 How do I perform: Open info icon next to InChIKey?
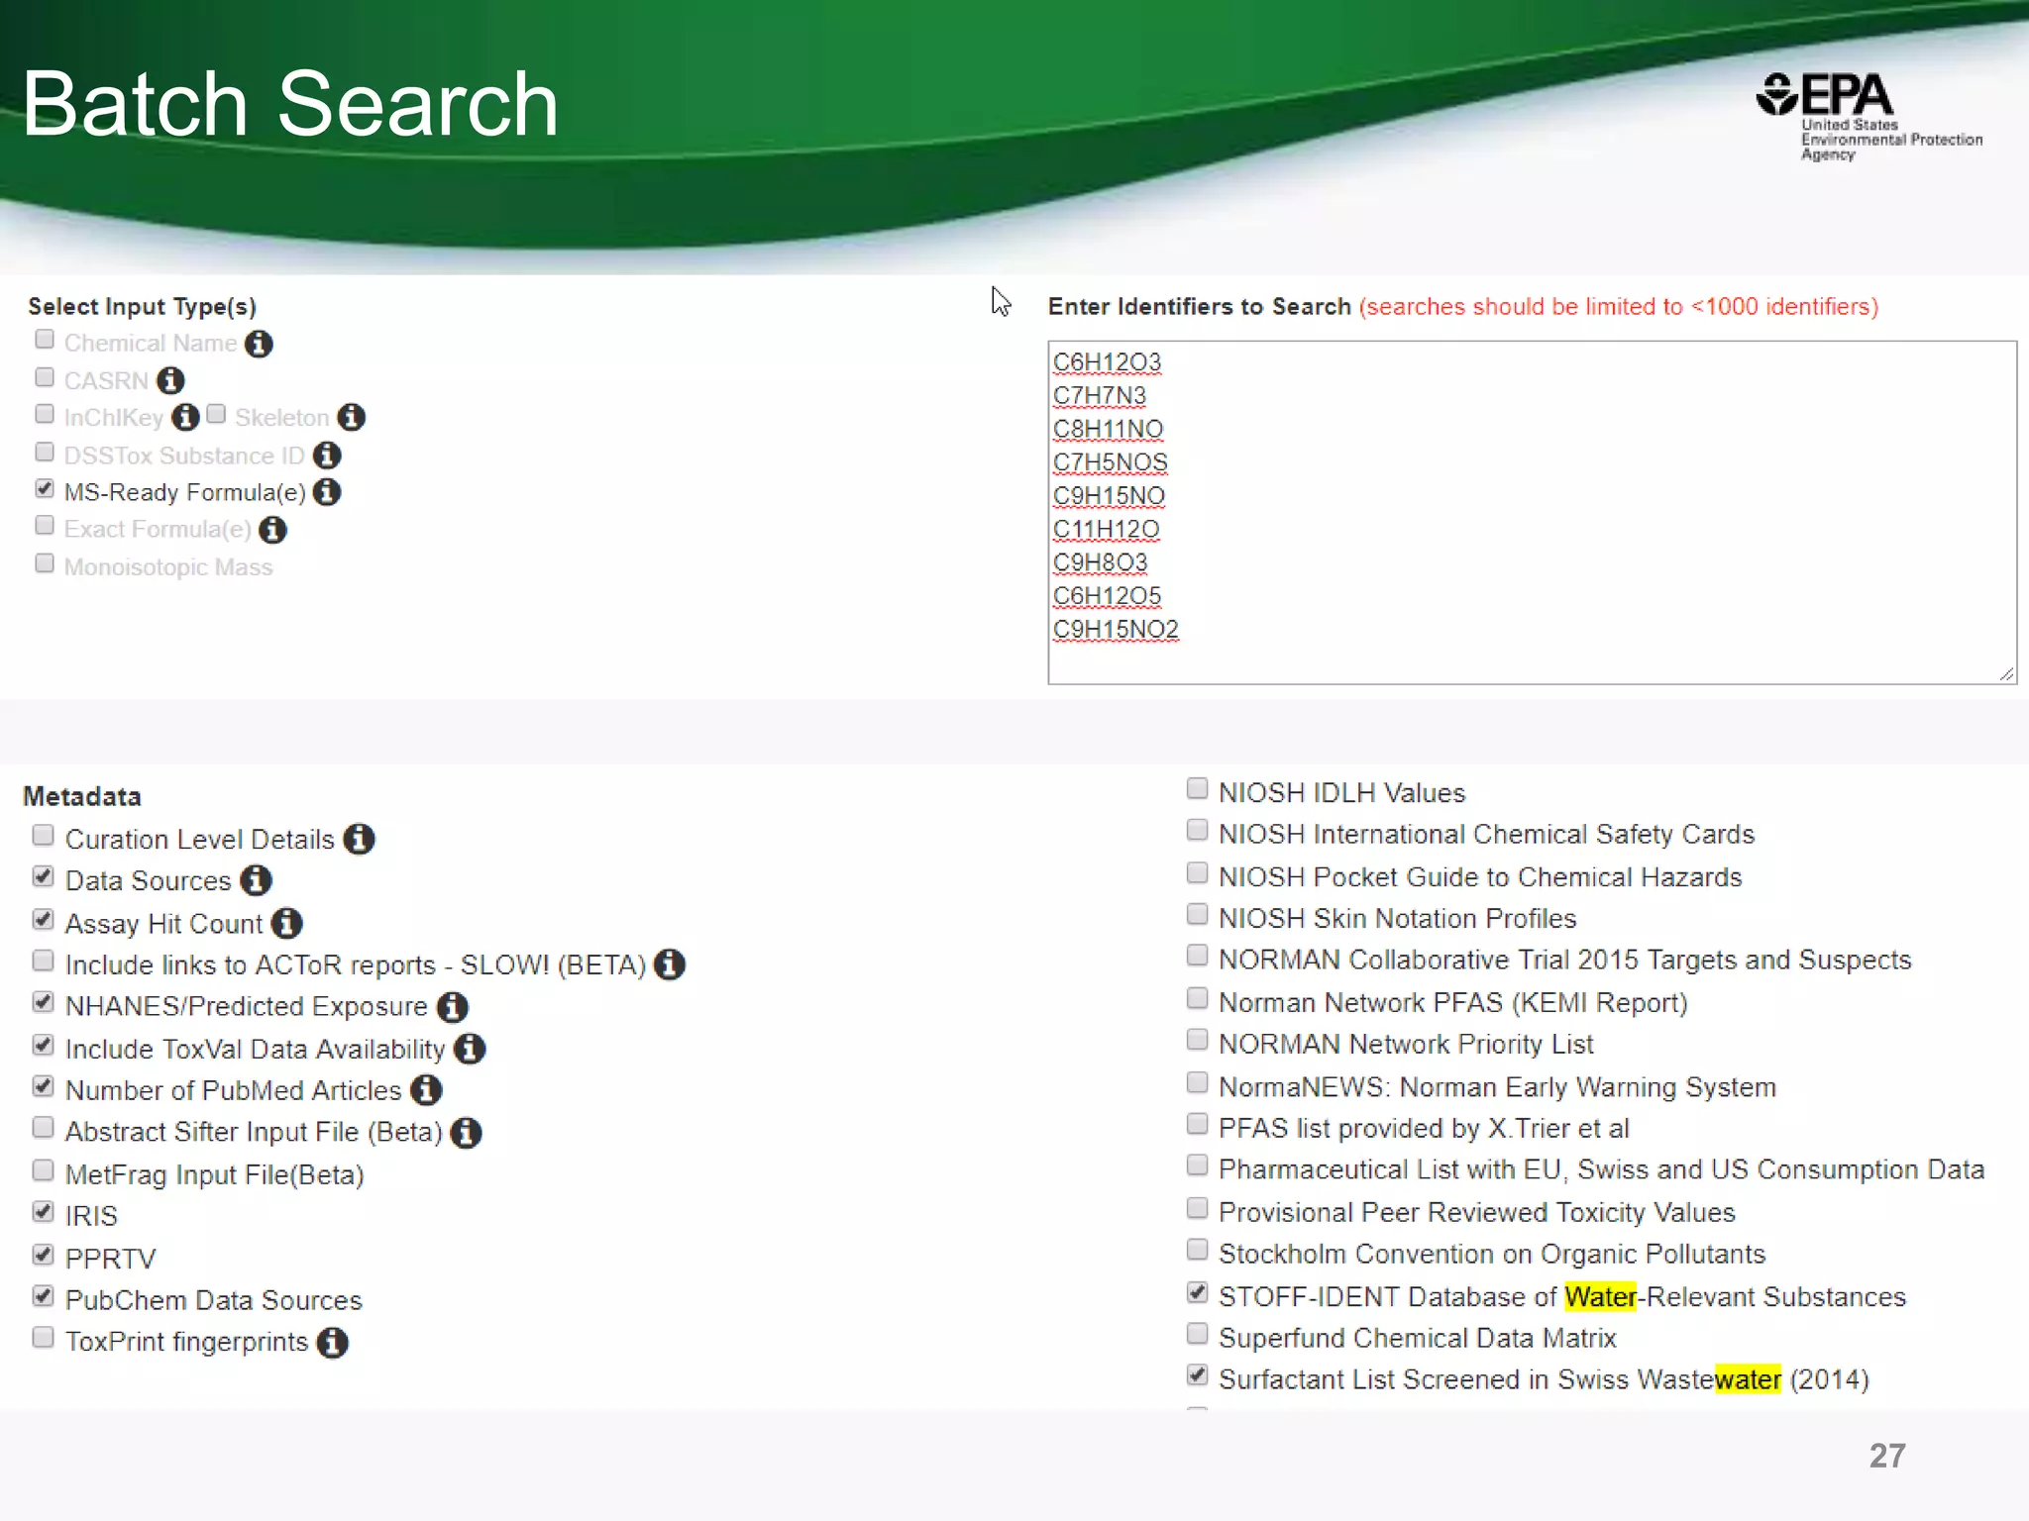coord(185,417)
